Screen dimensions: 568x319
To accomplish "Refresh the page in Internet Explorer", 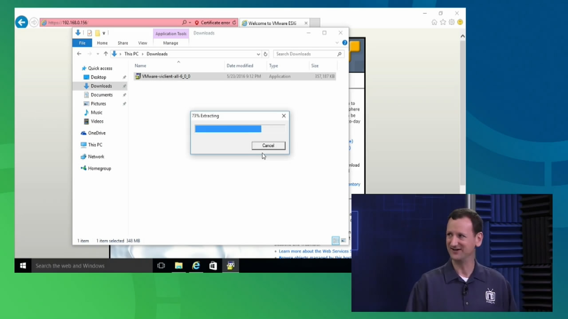I will point(234,23).
